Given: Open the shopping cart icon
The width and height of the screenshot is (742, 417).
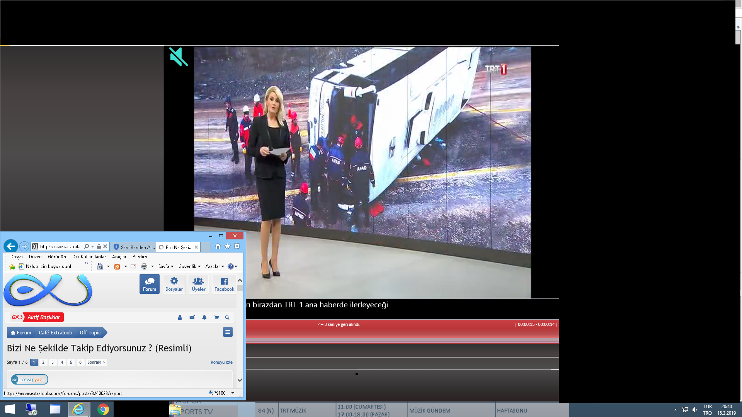Looking at the screenshot, I should click(x=216, y=317).
